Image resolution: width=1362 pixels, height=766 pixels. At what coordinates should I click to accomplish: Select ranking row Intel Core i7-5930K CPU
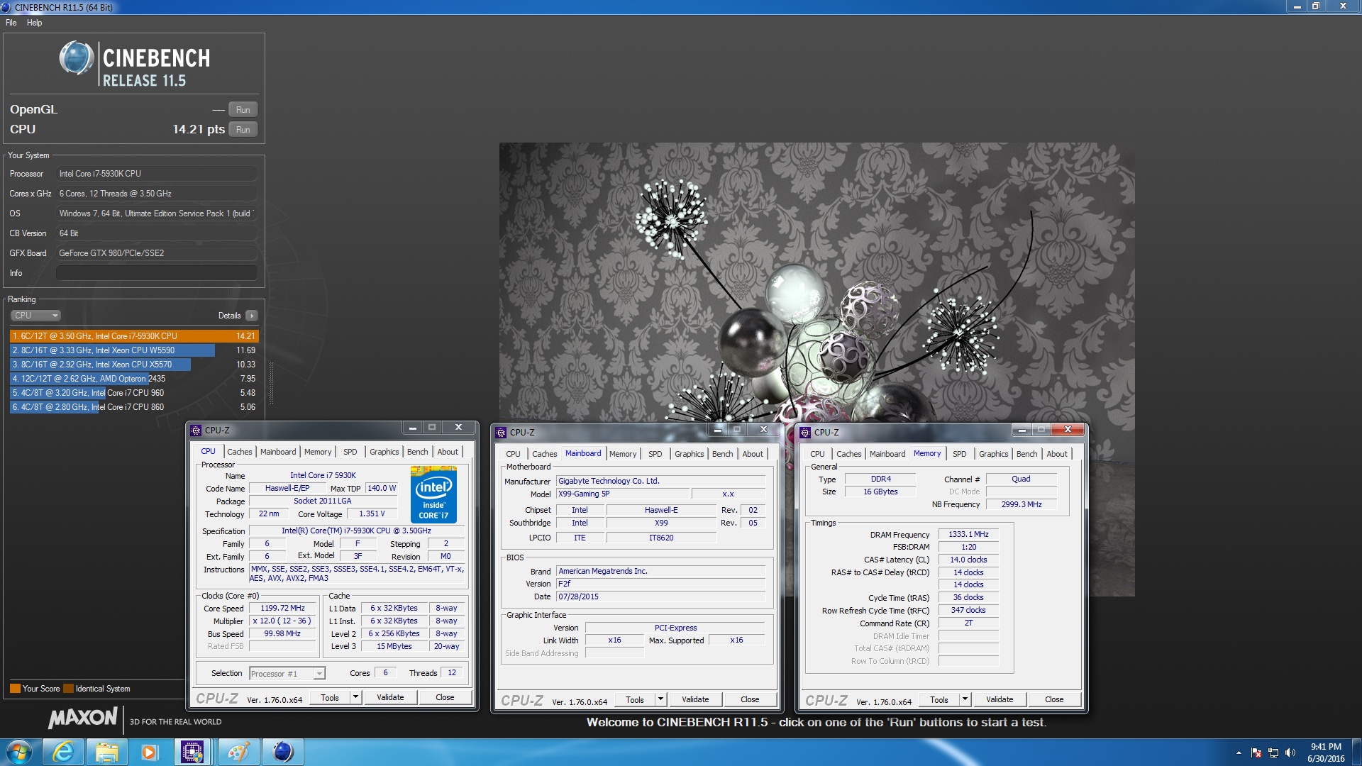point(134,336)
